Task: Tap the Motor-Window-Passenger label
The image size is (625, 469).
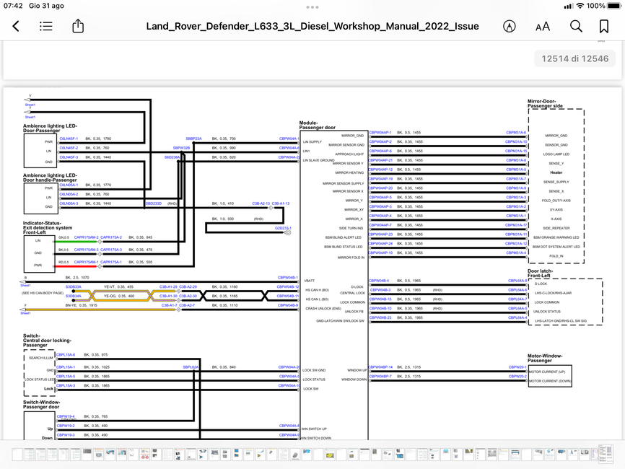Action: click(x=545, y=358)
